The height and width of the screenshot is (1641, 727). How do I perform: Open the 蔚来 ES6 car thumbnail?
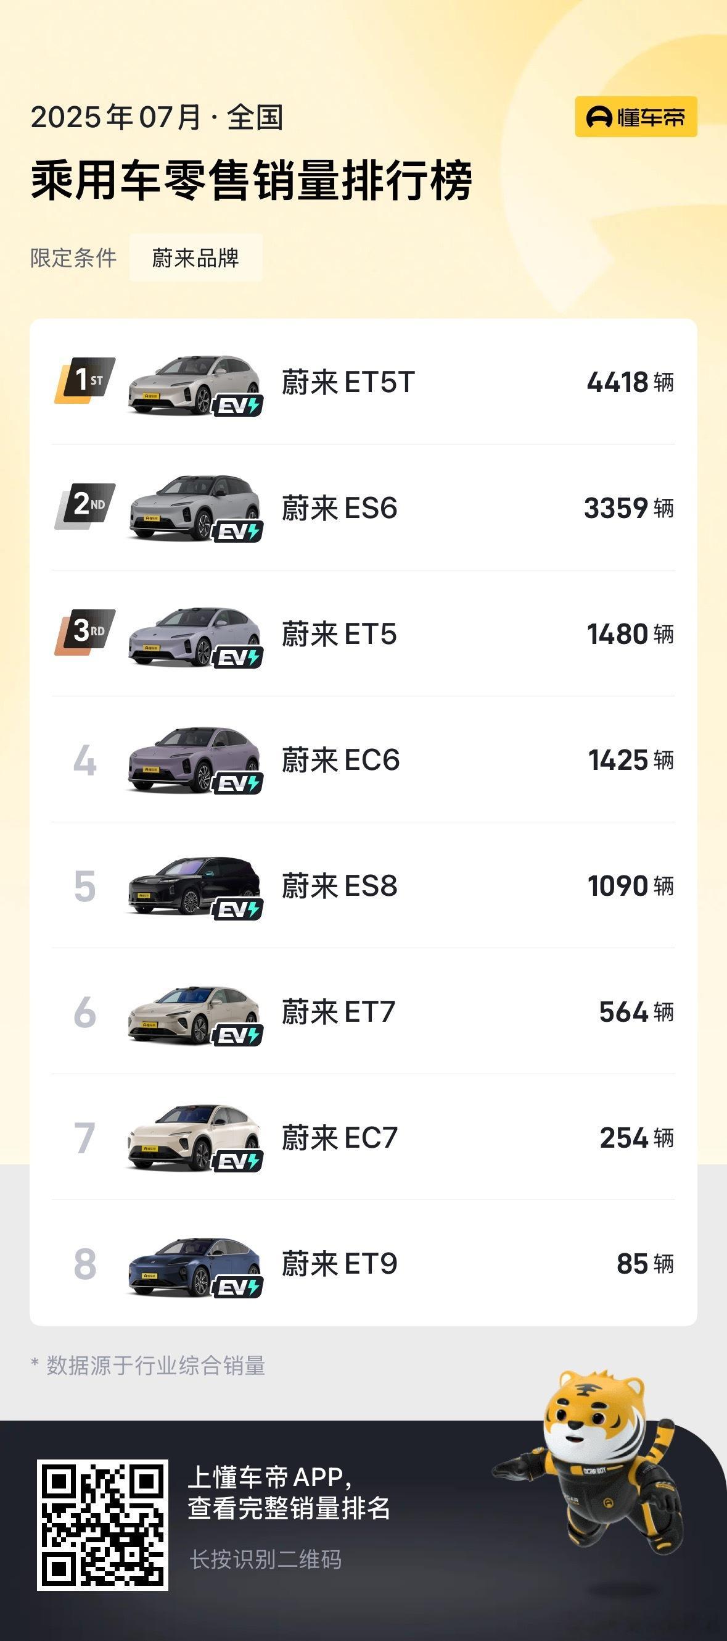[194, 507]
